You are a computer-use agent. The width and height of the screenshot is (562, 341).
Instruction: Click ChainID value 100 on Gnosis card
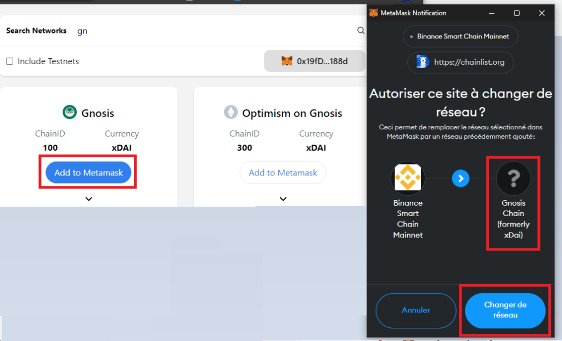tap(50, 147)
